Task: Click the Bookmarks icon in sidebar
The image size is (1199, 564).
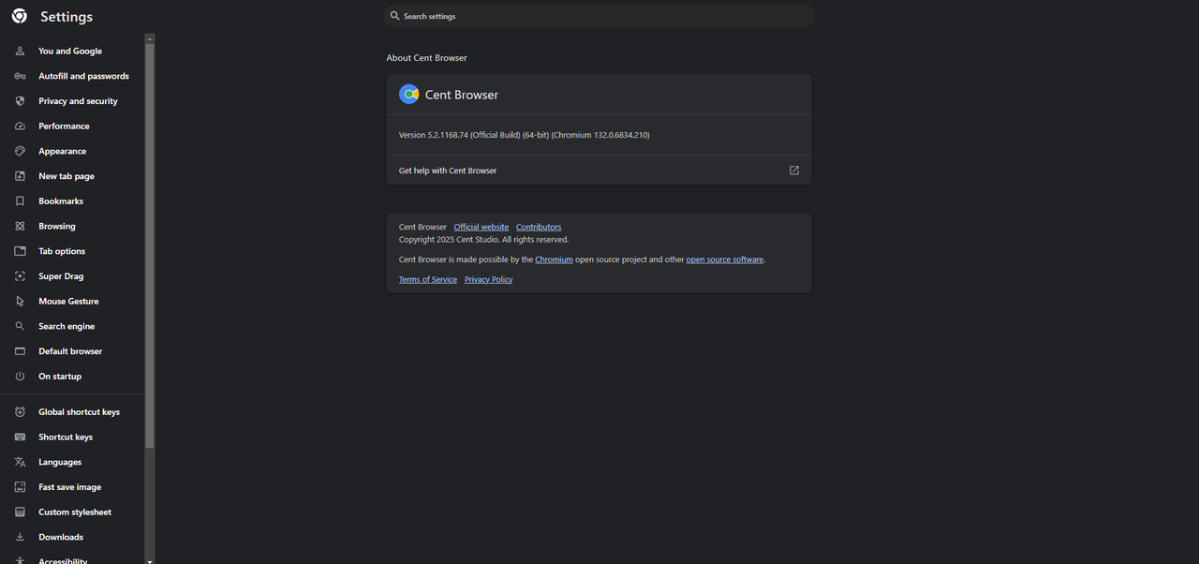Action: tap(20, 201)
